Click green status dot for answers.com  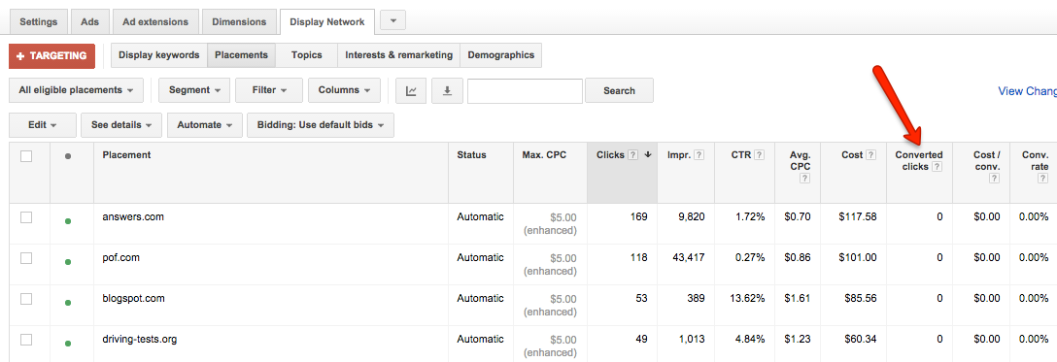(68, 221)
